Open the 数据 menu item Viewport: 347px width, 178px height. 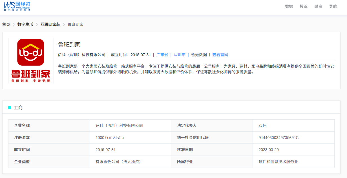(x=289, y=6)
